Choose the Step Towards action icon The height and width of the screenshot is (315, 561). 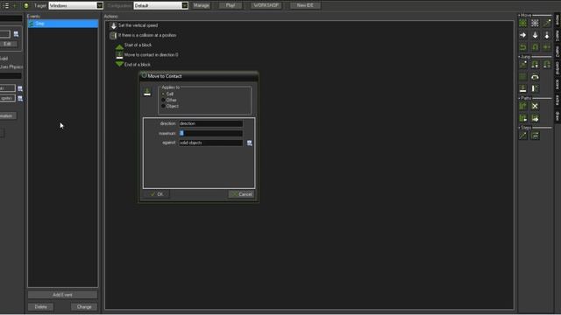[x=522, y=136]
